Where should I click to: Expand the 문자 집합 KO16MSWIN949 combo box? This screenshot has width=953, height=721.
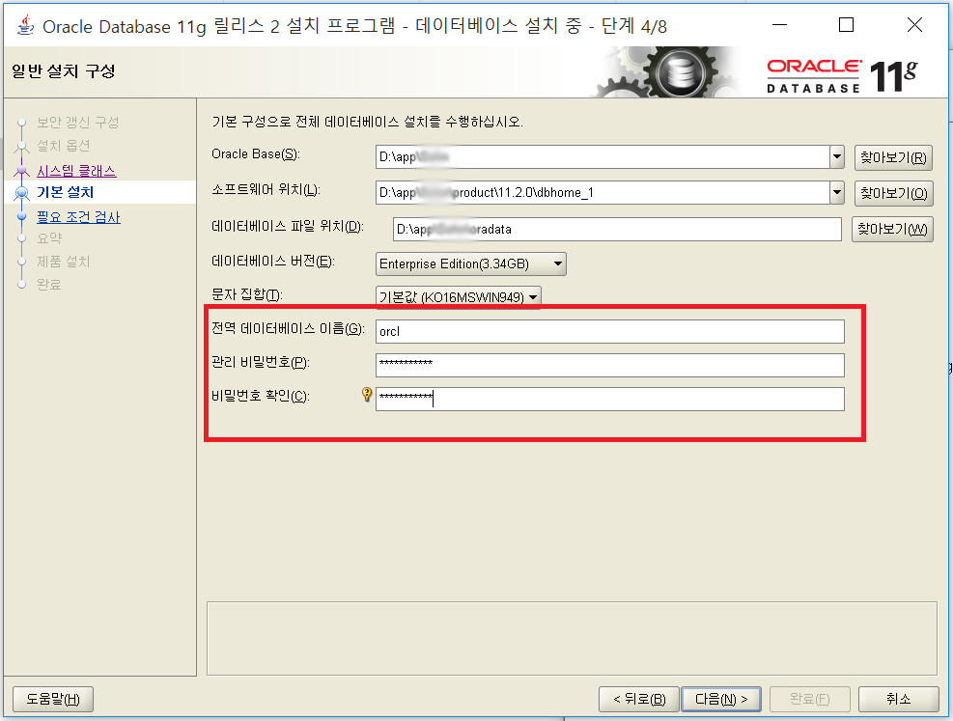(x=459, y=297)
